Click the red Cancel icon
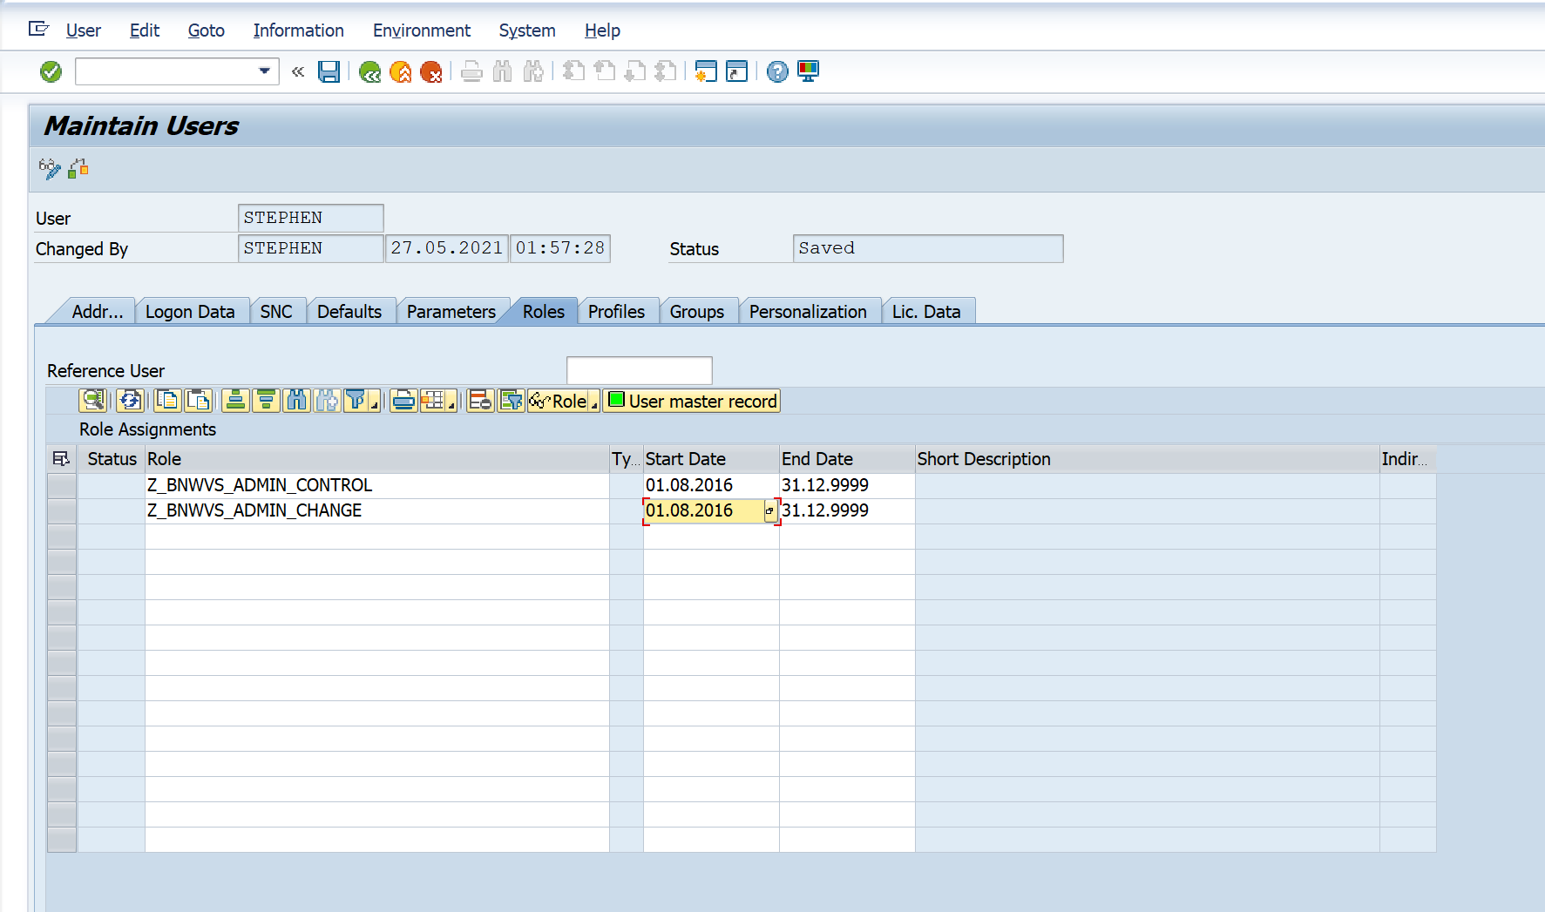 (431, 71)
